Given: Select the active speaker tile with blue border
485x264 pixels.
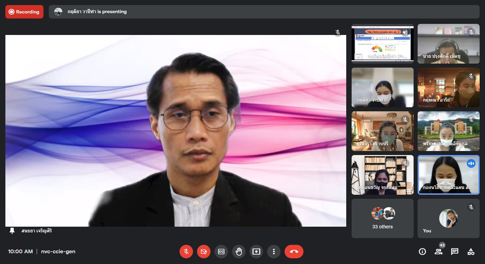Looking at the screenshot, I should click(x=448, y=175).
